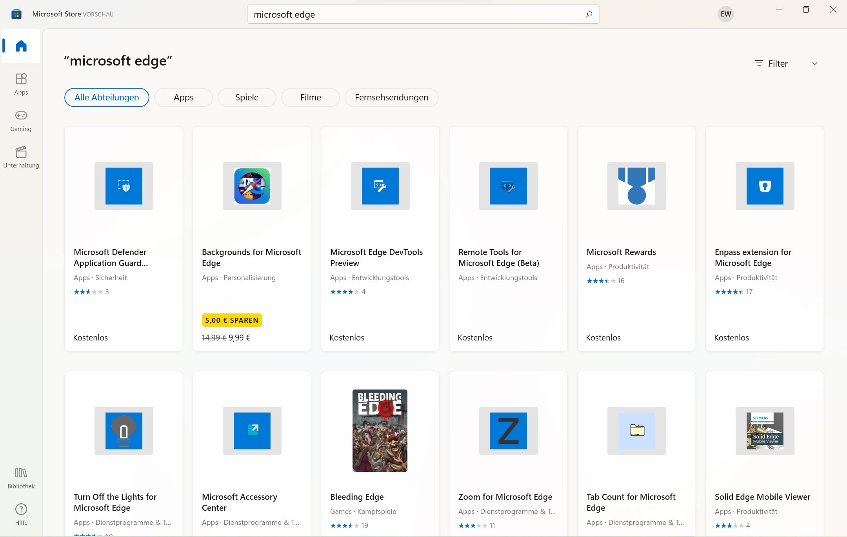Open Unterhaltung section in sidebar
Viewport: 847px width, 537px height.
point(21,157)
